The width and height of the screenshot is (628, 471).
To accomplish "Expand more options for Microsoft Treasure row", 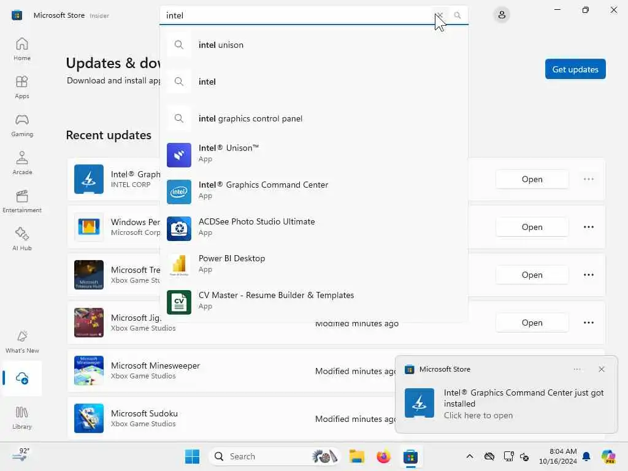I will [x=588, y=275].
